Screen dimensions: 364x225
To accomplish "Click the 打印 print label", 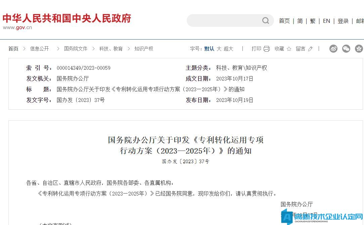I will coord(256,49).
